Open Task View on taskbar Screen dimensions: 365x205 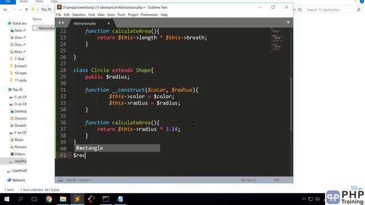pos(34,199)
